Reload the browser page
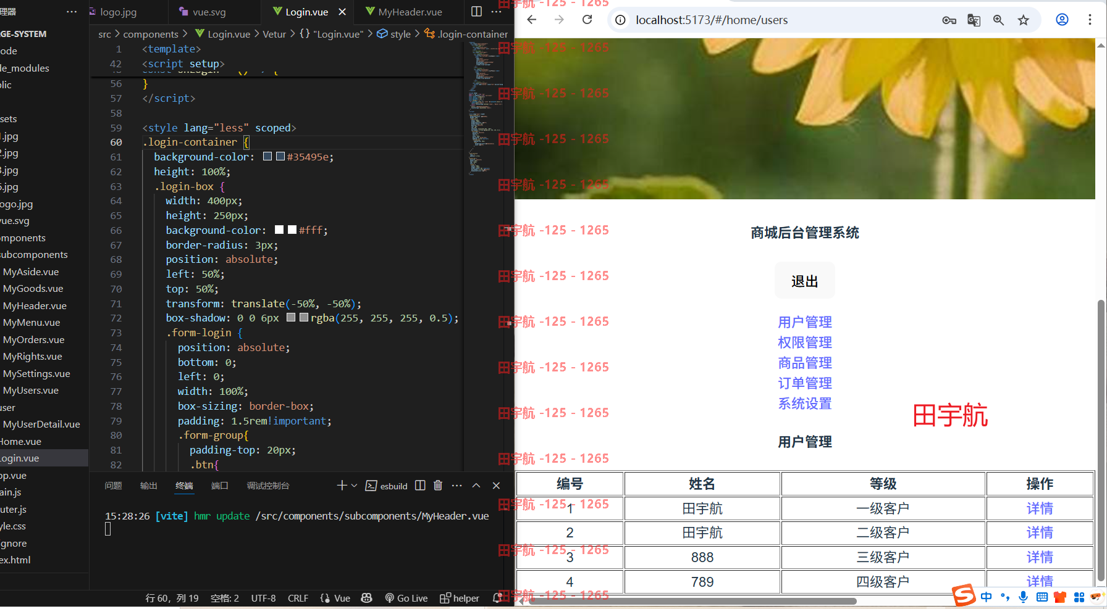This screenshot has width=1107, height=609. click(x=587, y=20)
